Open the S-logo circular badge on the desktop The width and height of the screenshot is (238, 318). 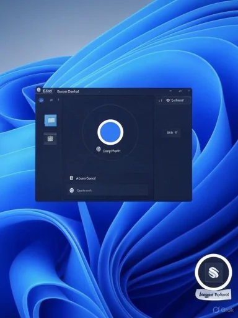pos(213,271)
